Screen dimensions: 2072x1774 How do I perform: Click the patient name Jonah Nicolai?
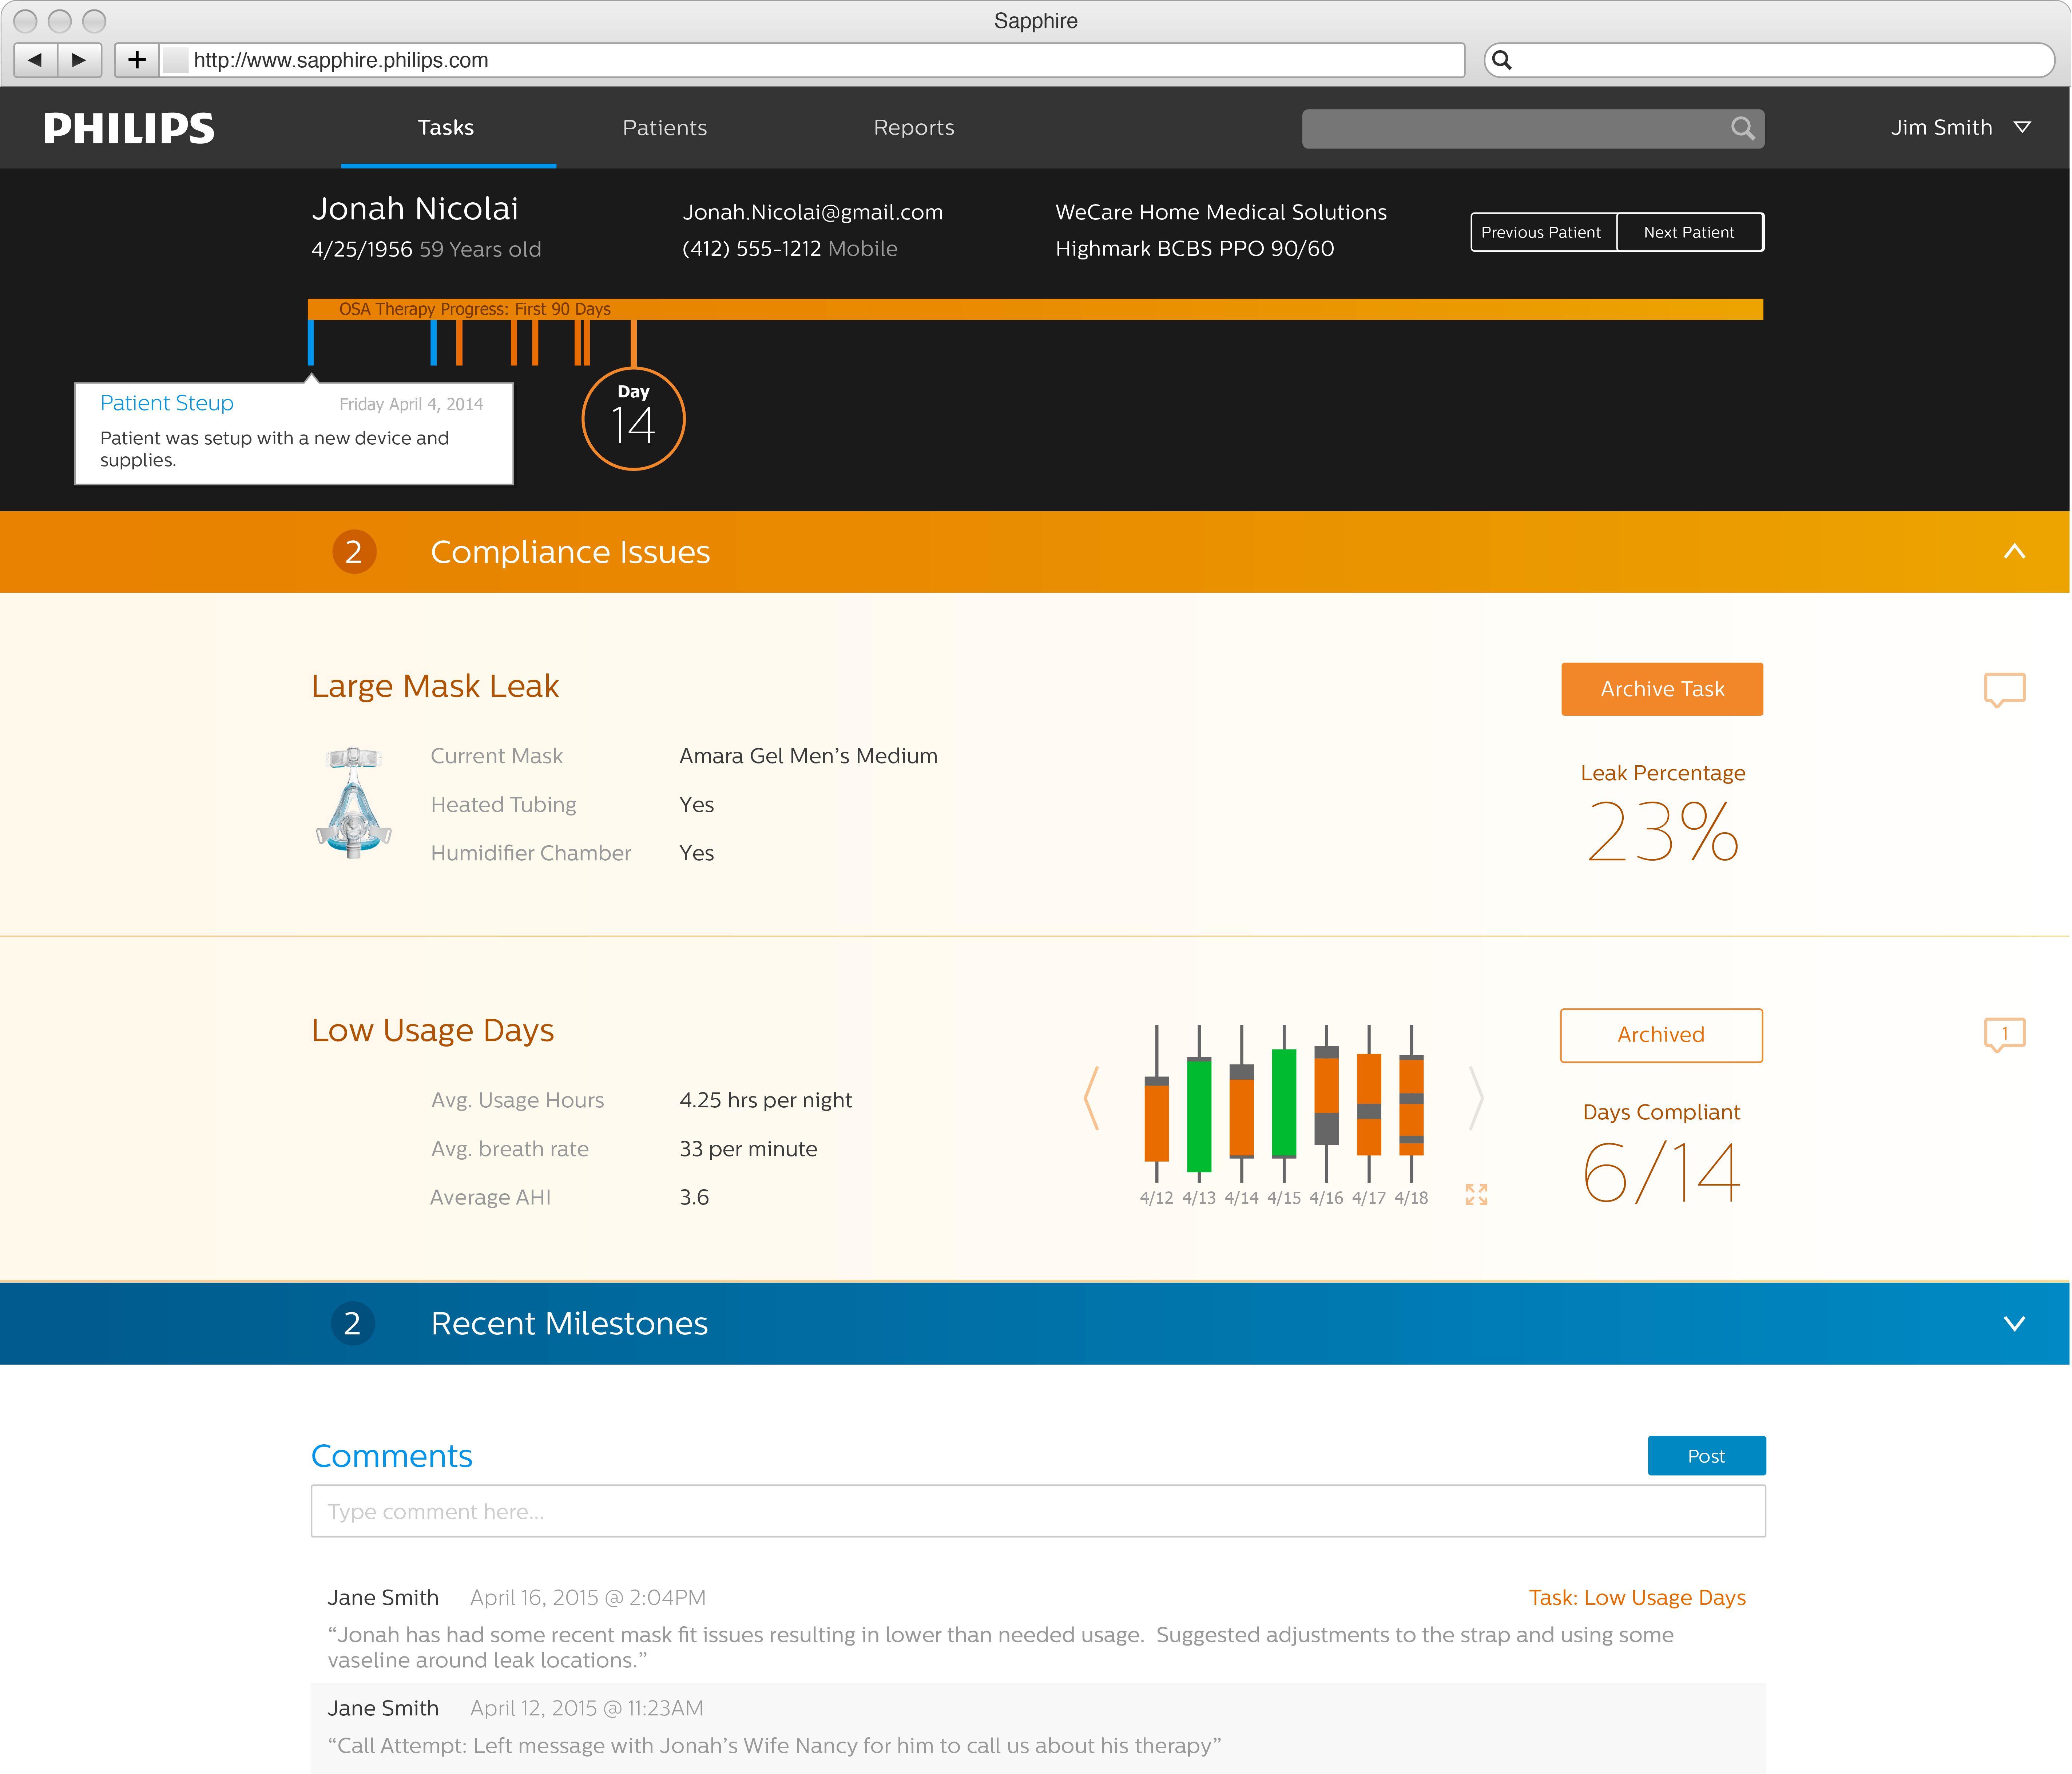(x=415, y=208)
